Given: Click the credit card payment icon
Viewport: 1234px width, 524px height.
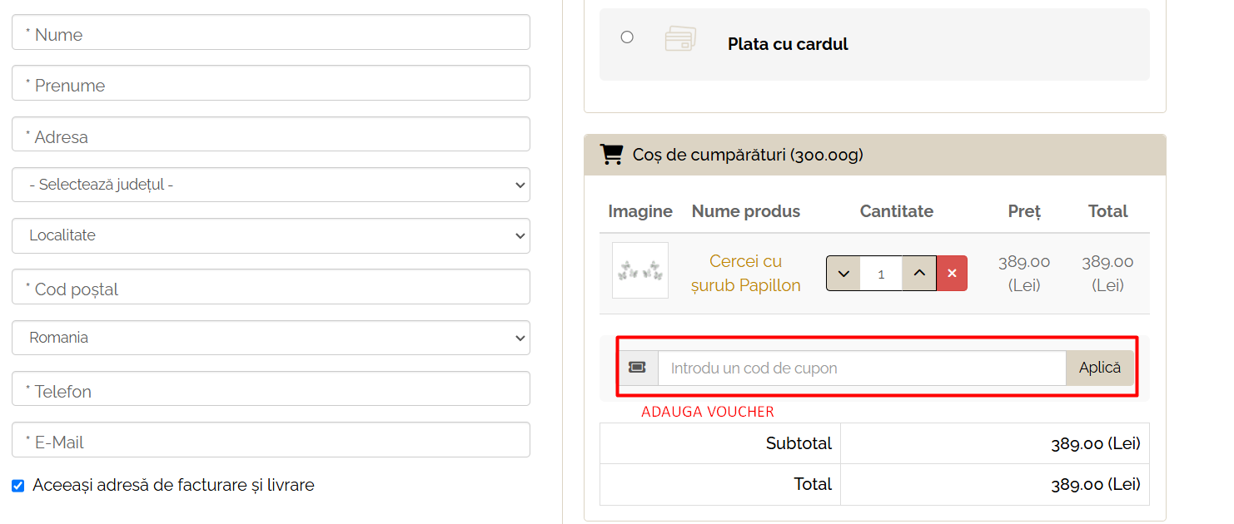Looking at the screenshot, I should (680, 39).
